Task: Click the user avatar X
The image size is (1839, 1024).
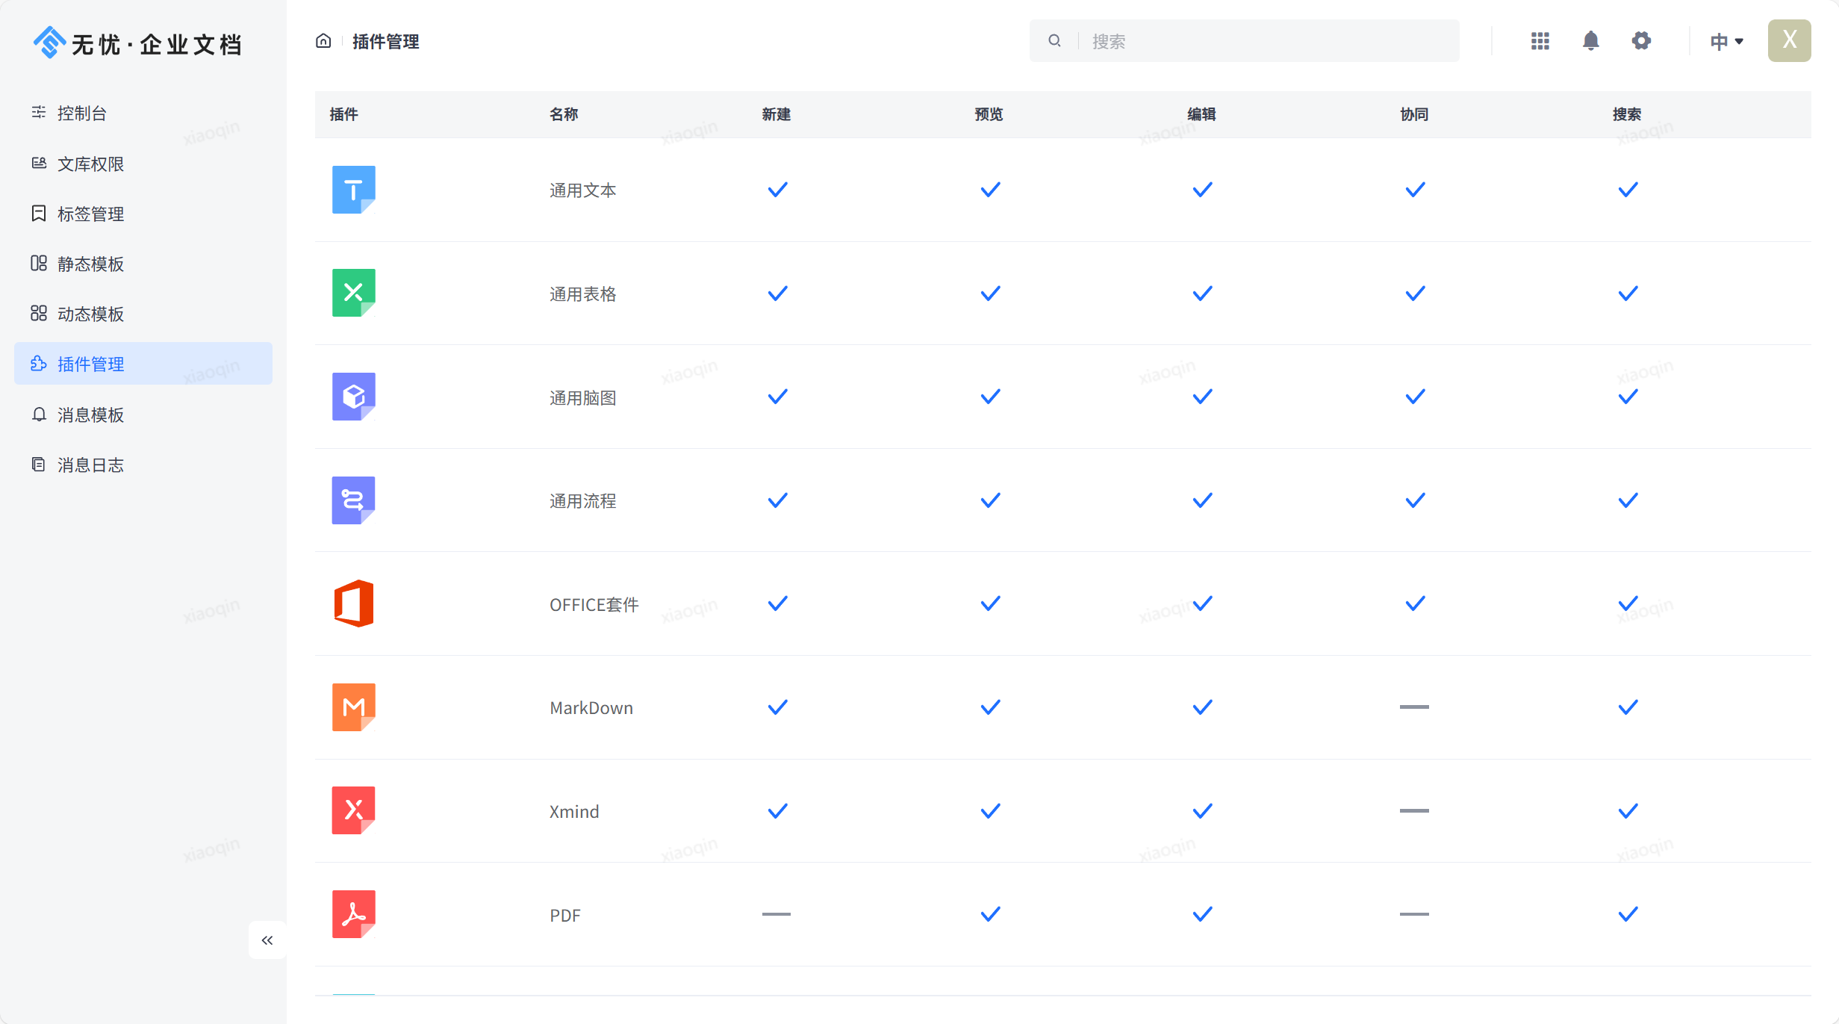Action: click(x=1789, y=40)
